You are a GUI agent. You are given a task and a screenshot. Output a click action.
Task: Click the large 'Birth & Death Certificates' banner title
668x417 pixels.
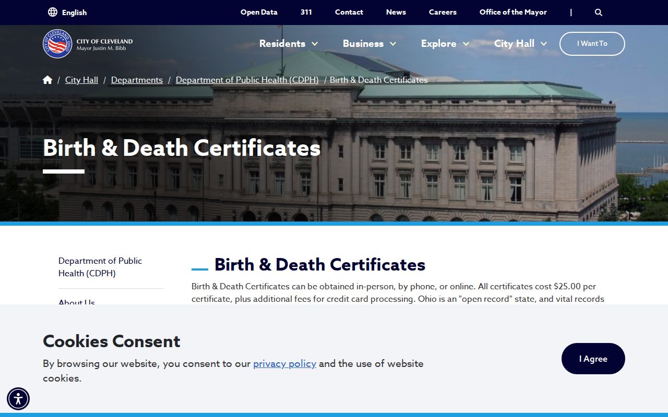coord(182,148)
